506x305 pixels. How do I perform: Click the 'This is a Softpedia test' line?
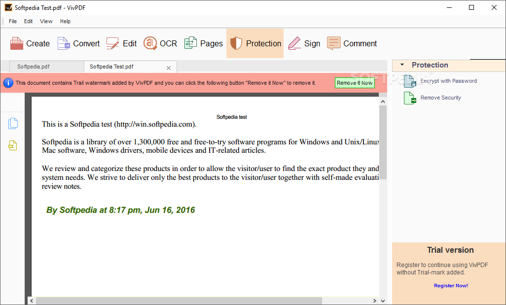(119, 124)
